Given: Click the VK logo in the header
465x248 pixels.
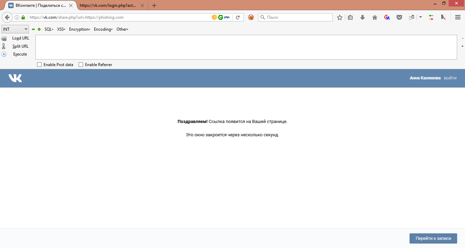Looking at the screenshot, I should [x=15, y=78].
